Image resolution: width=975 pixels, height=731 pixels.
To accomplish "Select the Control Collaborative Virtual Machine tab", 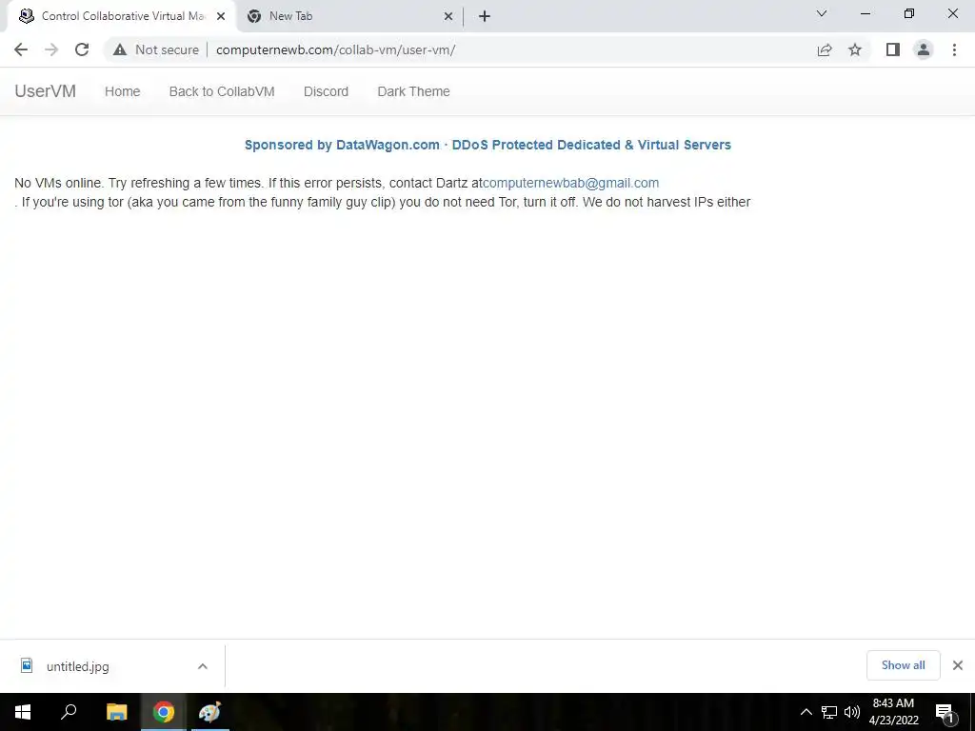I will 121,16.
